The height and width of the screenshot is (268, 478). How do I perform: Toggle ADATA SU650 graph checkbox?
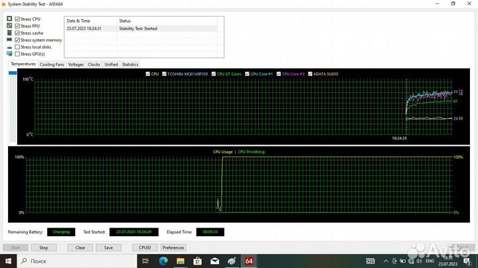[310, 74]
